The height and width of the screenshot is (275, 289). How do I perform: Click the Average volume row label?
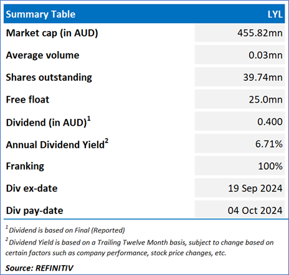tap(42, 55)
